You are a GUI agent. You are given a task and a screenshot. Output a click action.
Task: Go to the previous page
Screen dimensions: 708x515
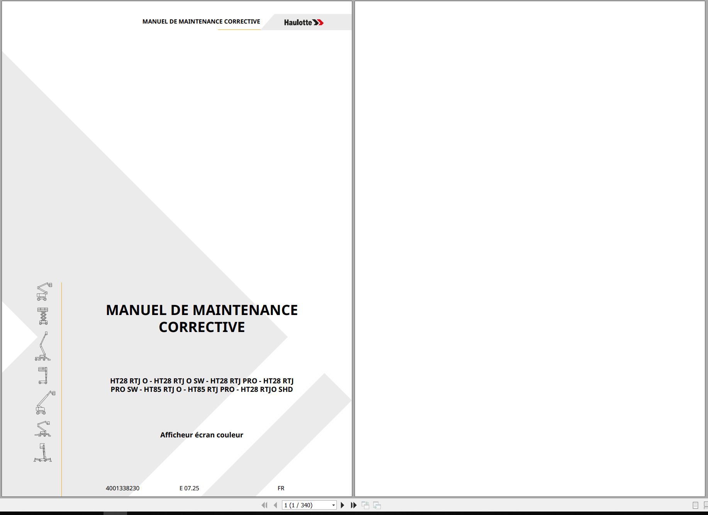coord(275,505)
